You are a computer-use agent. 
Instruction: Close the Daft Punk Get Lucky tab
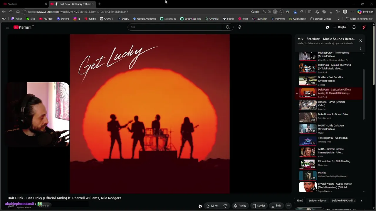(93, 4)
